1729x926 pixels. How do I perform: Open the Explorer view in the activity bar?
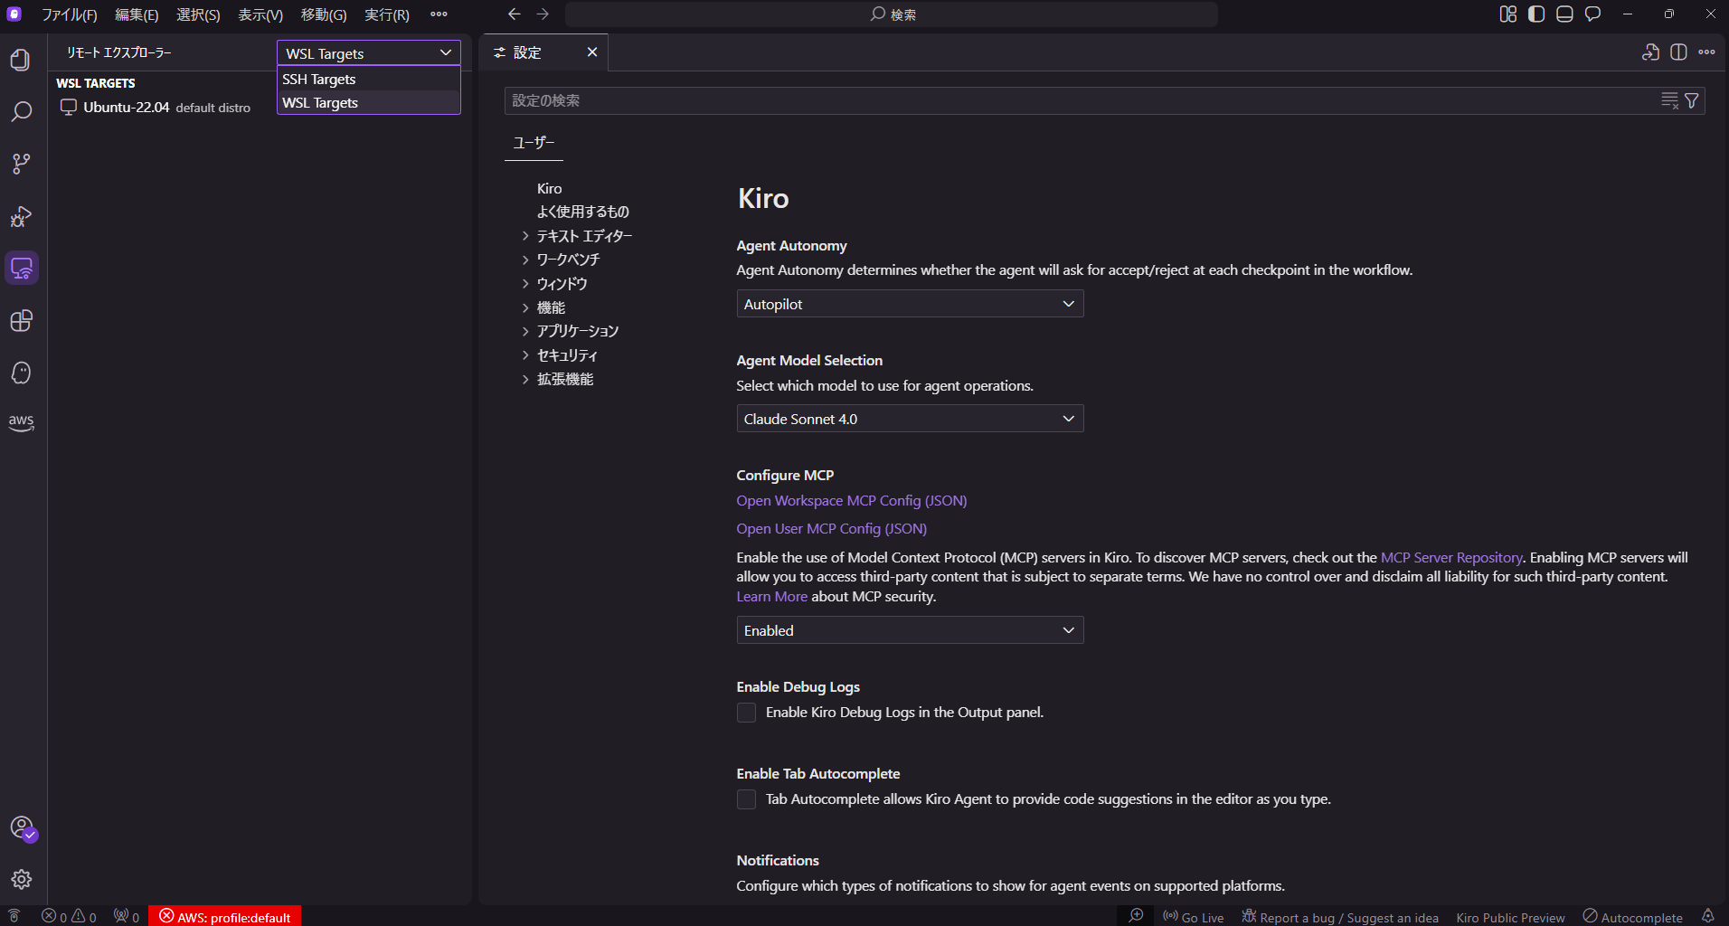[21, 60]
